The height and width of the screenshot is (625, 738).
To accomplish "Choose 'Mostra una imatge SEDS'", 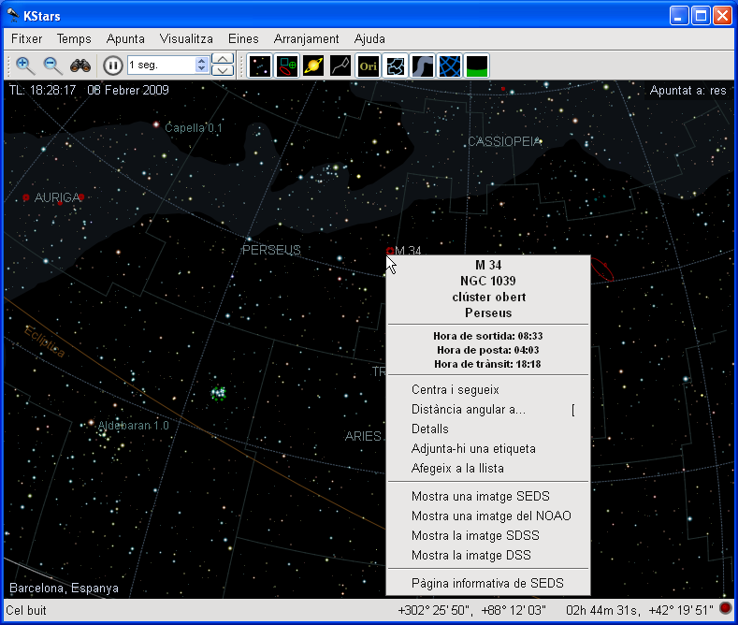I will click(488, 497).
